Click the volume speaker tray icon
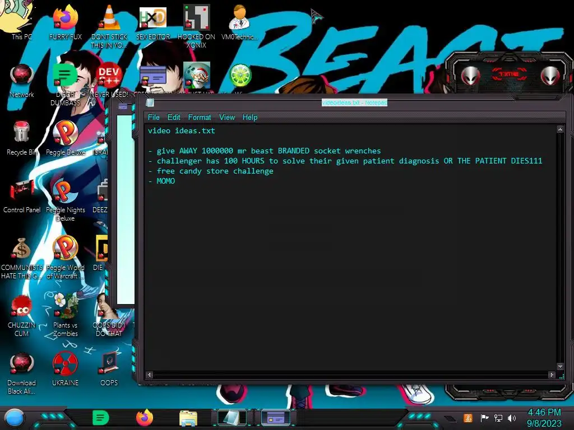Screen dimensions: 574x430 coord(512,418)
